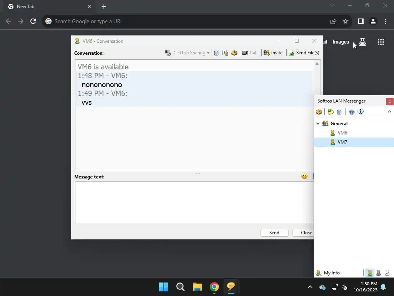394x296 pixels.
Task: Open muted volume tray icon
Action: 344,287
